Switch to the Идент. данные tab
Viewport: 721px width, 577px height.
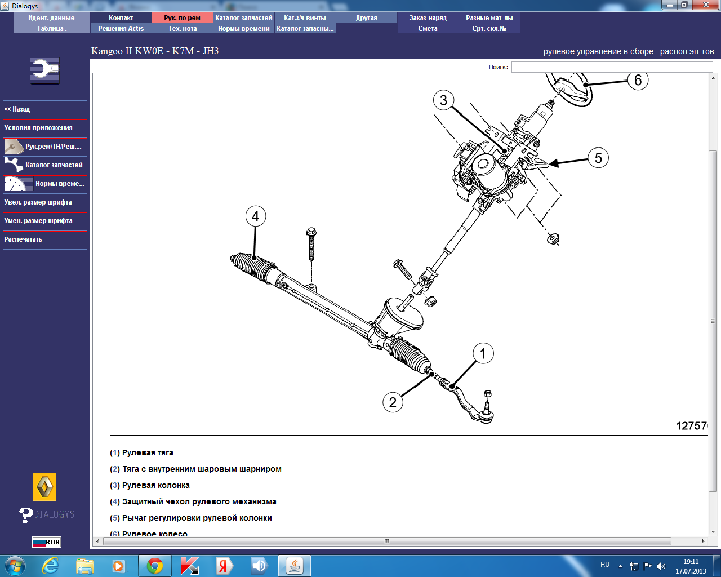click(x=52, y=18)
